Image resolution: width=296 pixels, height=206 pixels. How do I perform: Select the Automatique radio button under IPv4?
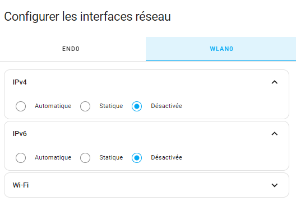tap(21, 106)
